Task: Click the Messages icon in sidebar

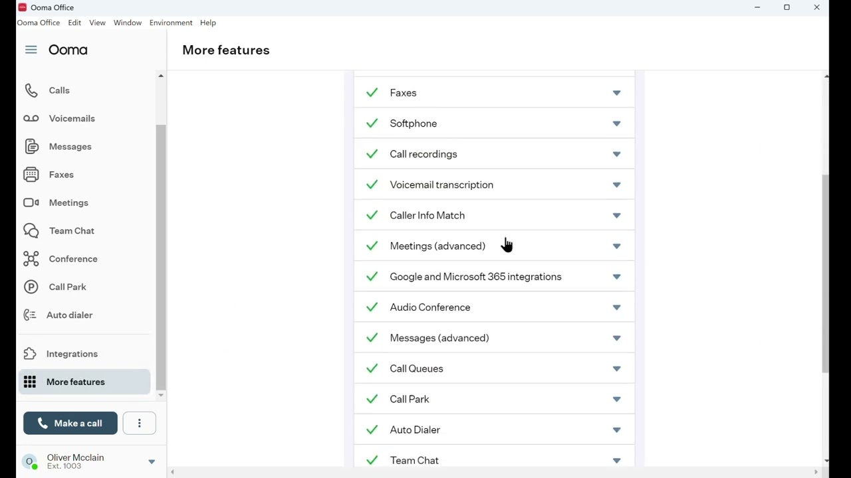Action: click(31, 147)
